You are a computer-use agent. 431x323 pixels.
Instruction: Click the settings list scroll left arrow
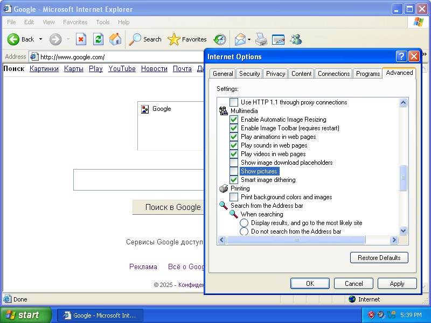coord(222,240)
